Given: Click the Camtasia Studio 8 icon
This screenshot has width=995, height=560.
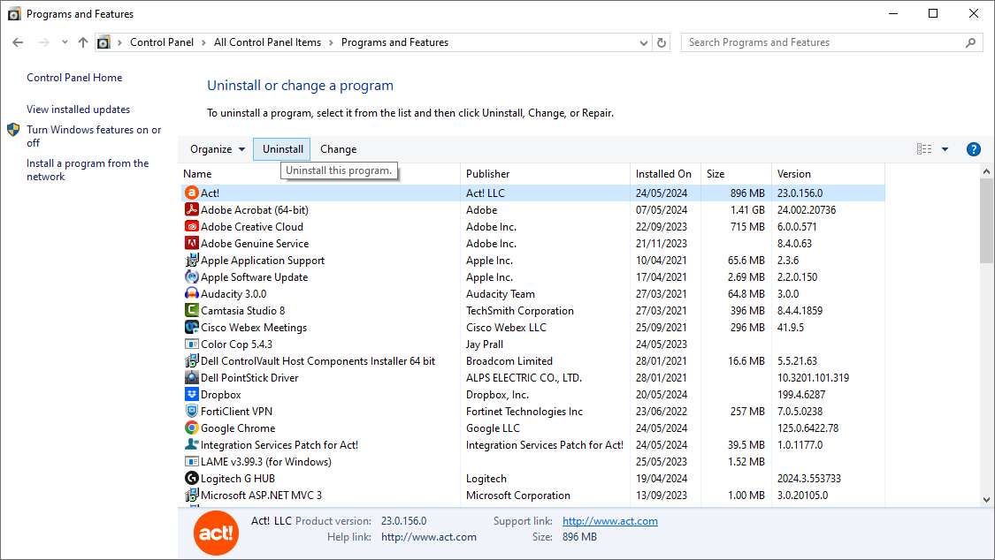Looking at the screenshot, I should tap(193, 310).
